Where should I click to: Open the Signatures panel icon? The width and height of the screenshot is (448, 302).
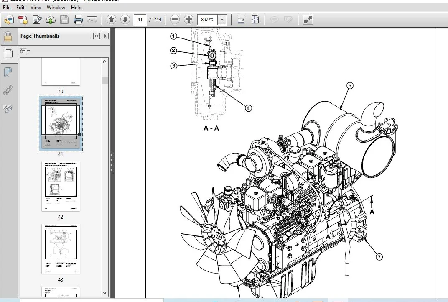[x=8, y=108]
